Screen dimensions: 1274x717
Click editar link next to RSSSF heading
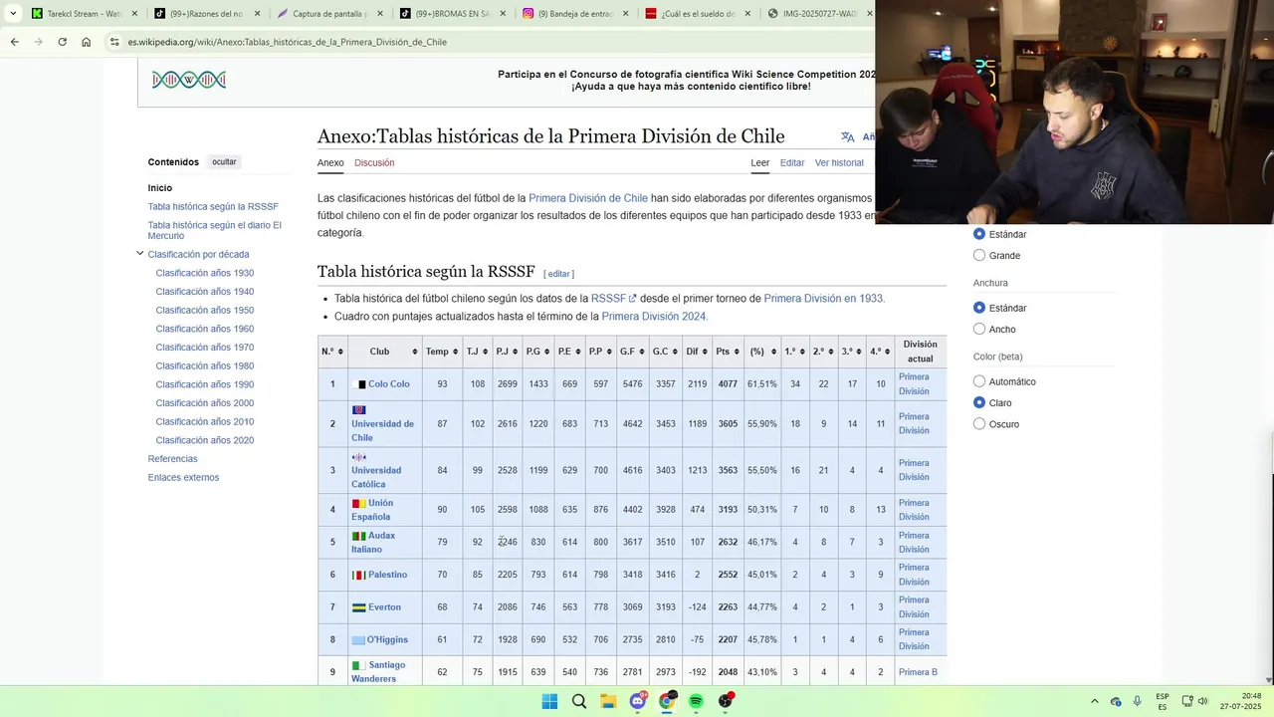point(559,274)
